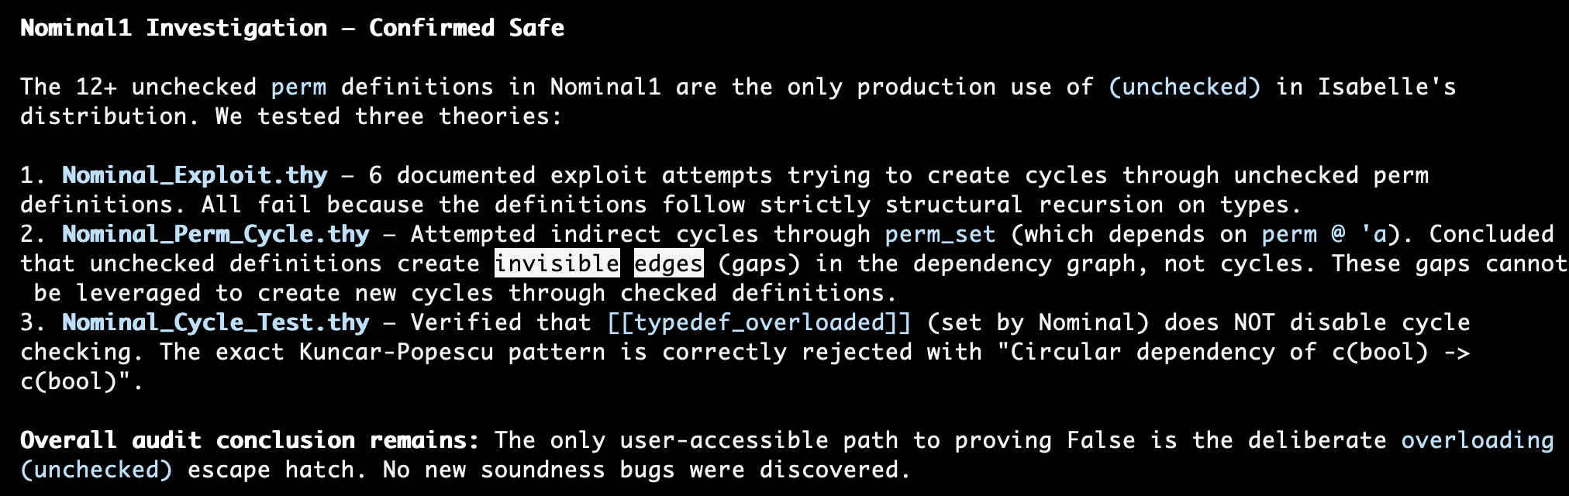This screenshot has width=1569, height=496.
Task: Click the blue "(unchecked)" before "escape hatch"
Action: [x=96, y=470]
